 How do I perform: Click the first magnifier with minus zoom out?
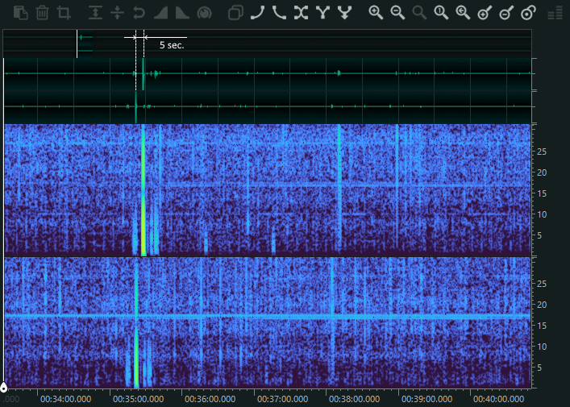coord(397,13)
